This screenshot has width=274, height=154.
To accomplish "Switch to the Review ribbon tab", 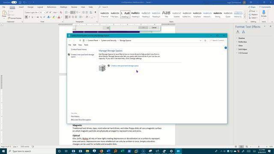I will 74,7.
